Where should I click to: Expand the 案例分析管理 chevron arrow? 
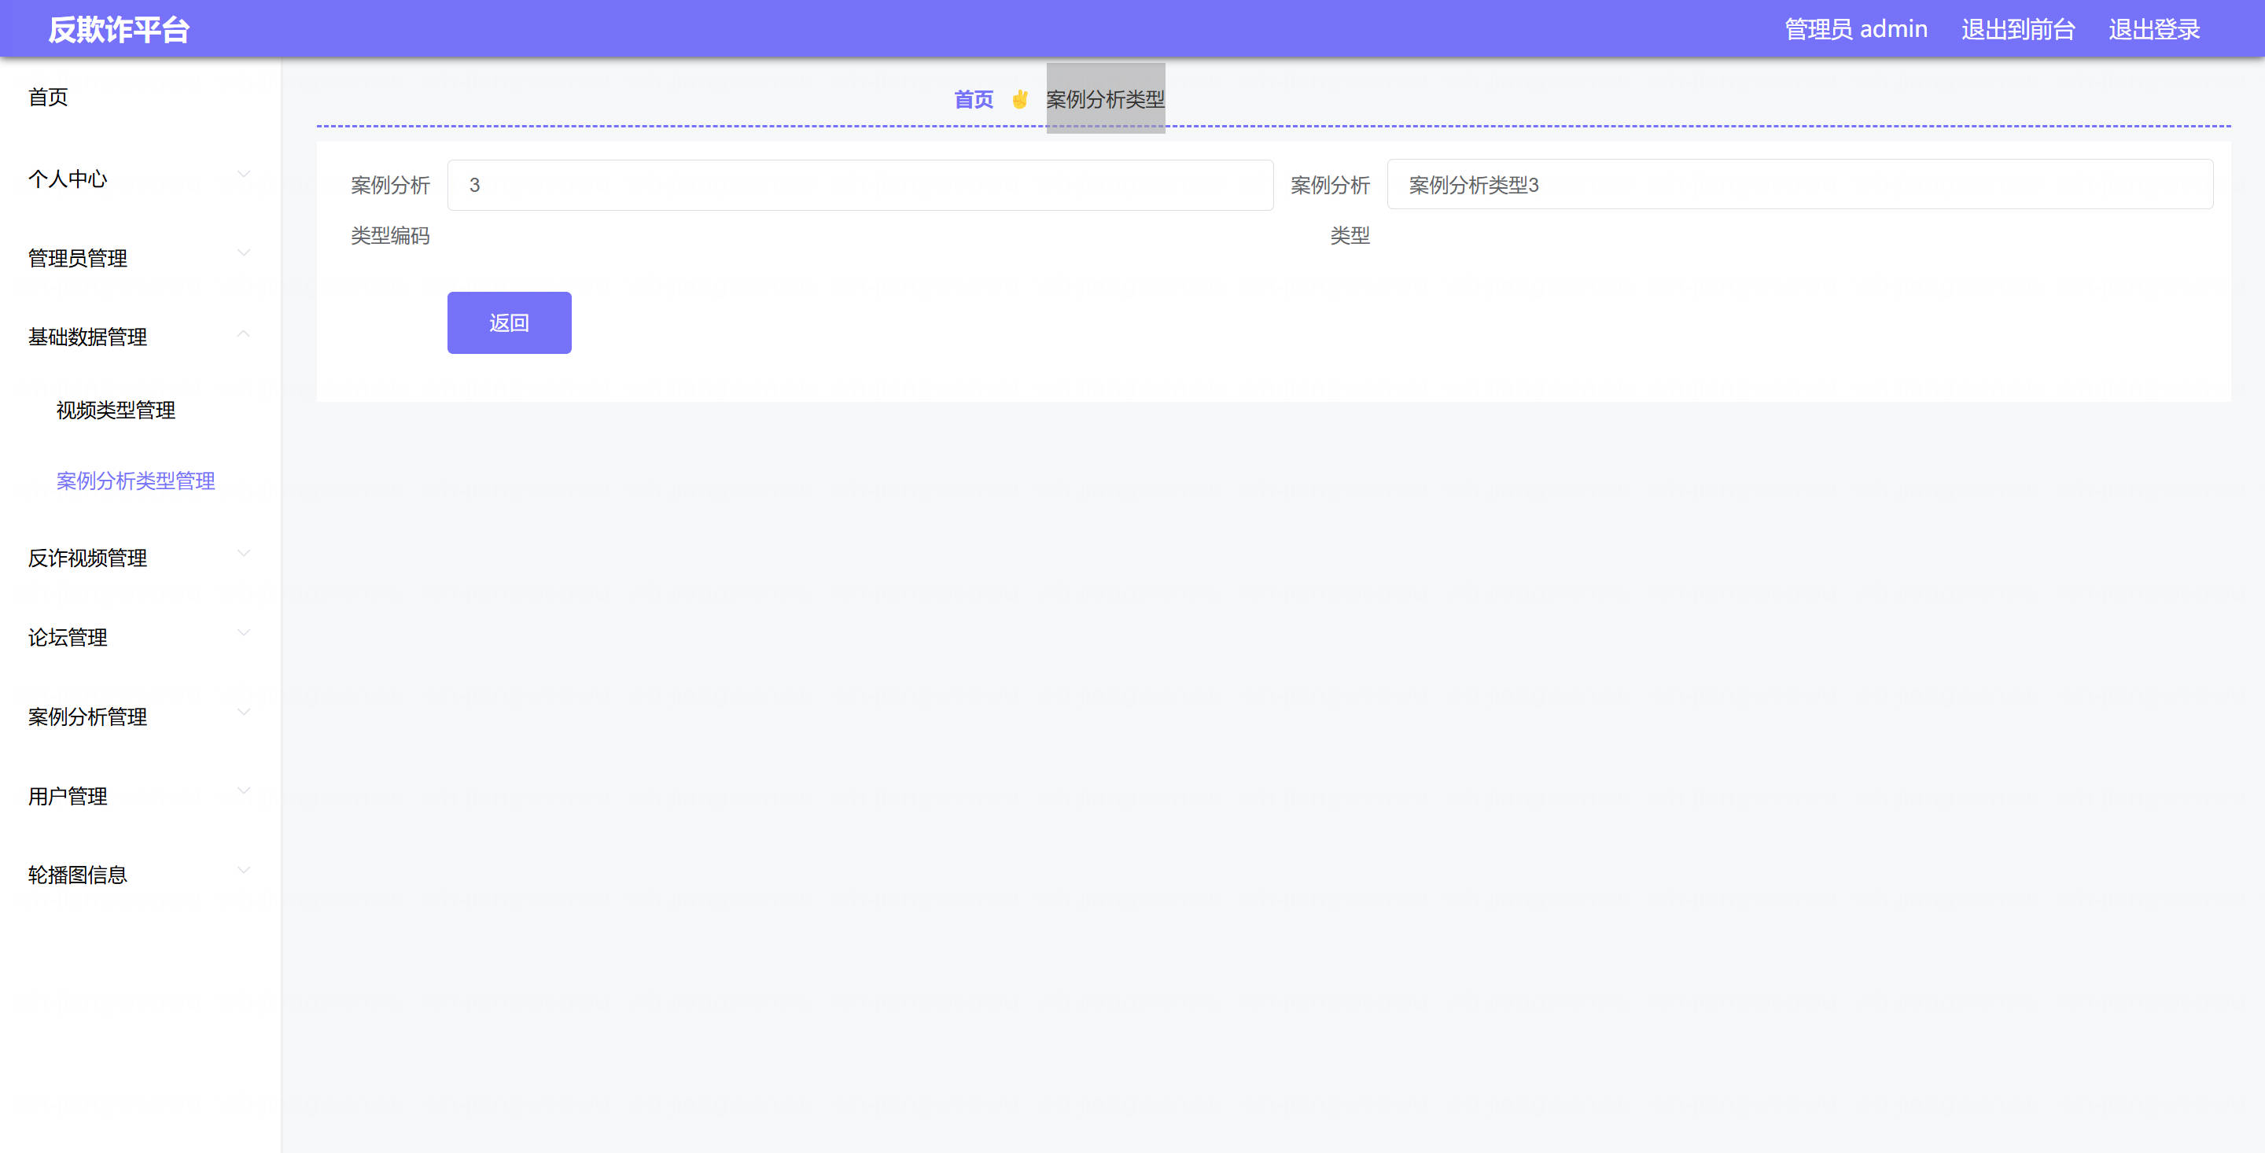(244, 712)
